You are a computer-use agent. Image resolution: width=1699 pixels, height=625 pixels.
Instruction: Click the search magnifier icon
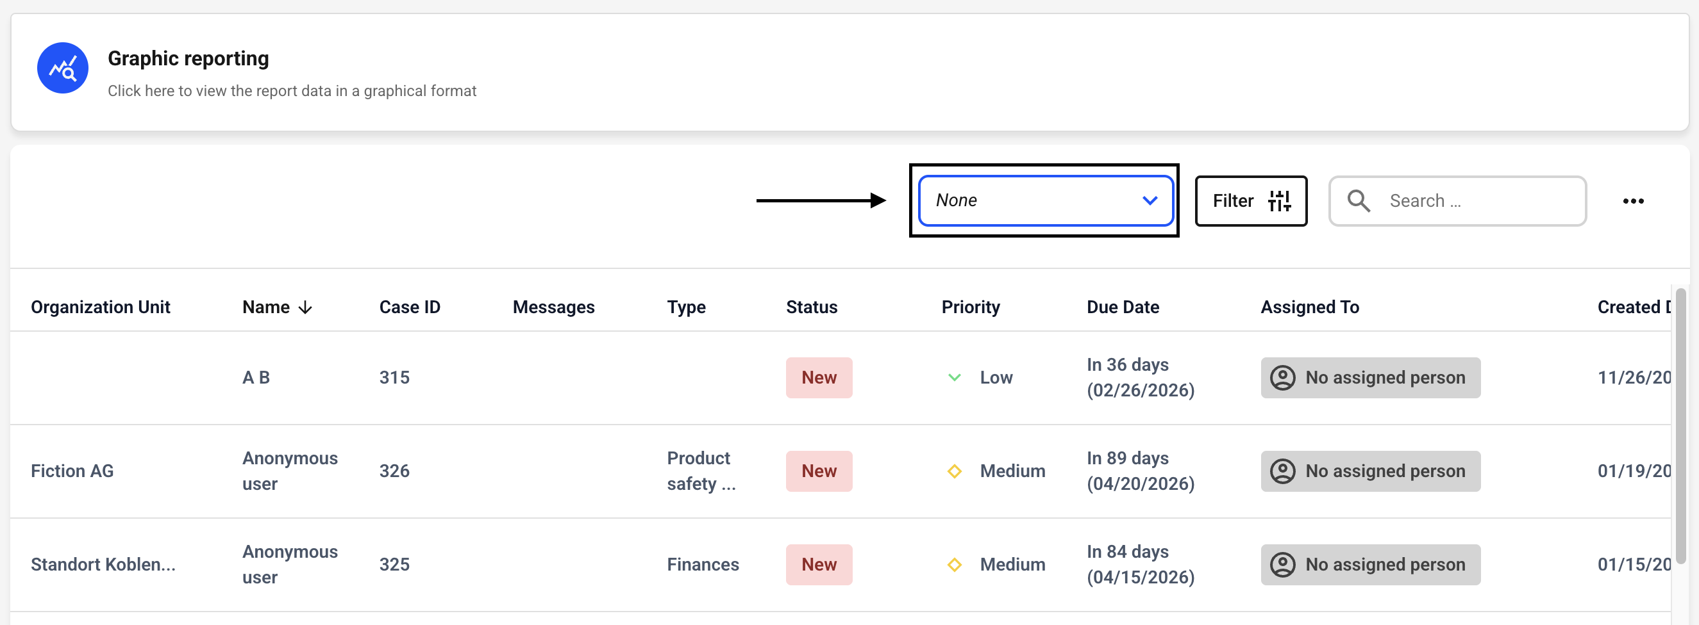[1358, 201]
